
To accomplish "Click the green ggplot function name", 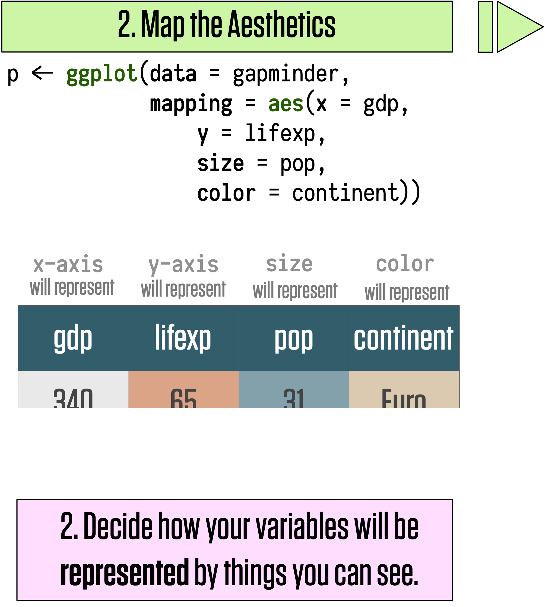I will pos(102,74).
